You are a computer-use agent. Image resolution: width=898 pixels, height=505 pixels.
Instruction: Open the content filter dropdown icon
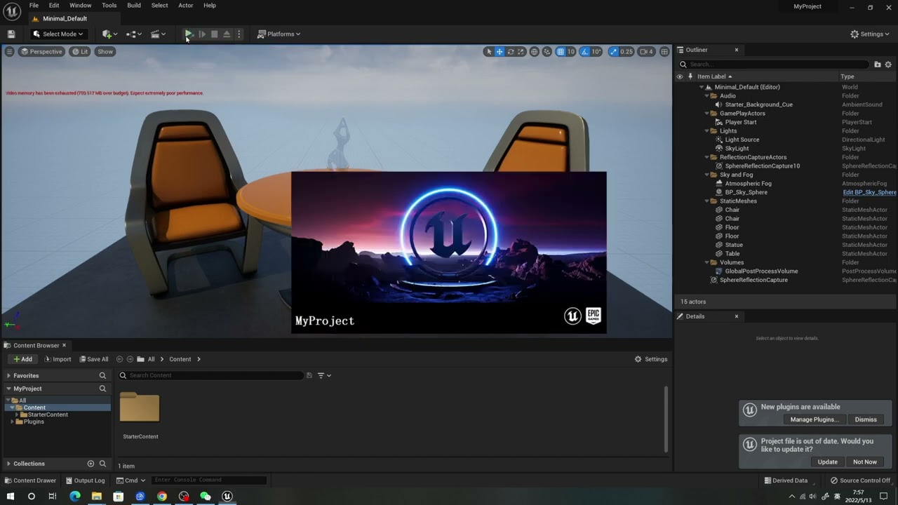[324, 375]
